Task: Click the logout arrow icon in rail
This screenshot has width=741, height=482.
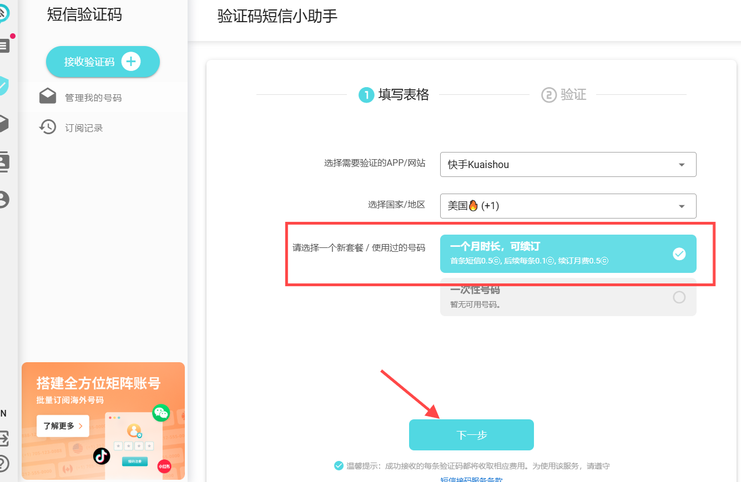Action: click(4, 438)
